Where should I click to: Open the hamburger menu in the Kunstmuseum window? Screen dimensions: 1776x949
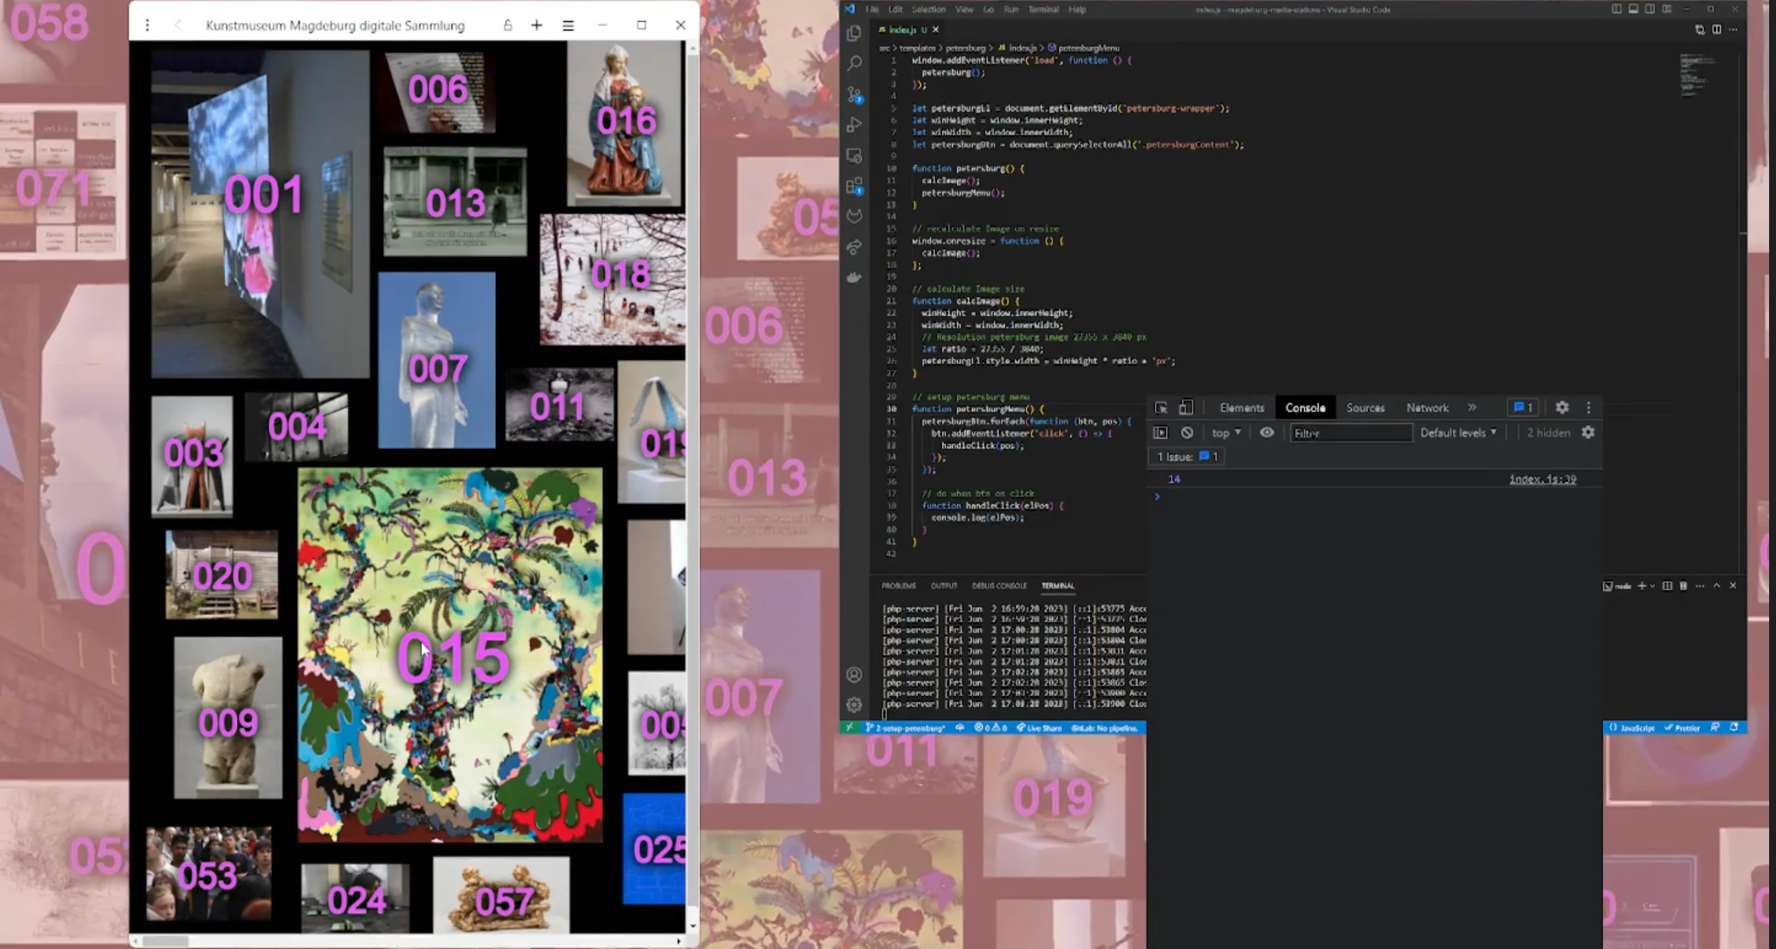(568, 26)
